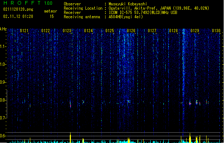This screenshot has width=224, height=143.
Task: Click the 0128 time marker
Action: tap(173, 31)
